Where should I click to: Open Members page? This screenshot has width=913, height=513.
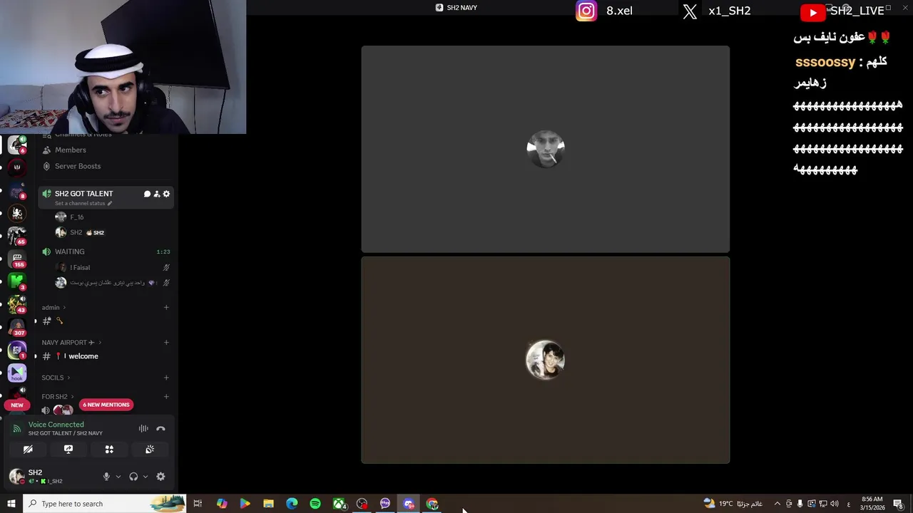70,150
